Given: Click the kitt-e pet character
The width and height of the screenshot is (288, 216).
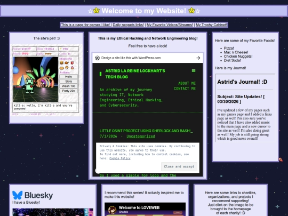Looking at the screenshot, I should [x=29, y=85].
